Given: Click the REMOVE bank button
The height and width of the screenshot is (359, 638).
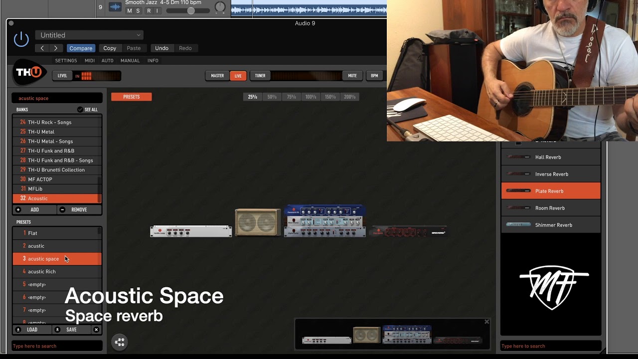Looking at the screenshot, I should [79, 210].
